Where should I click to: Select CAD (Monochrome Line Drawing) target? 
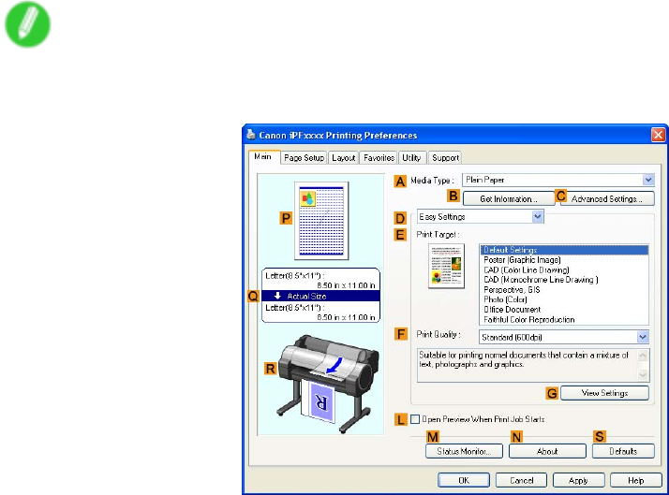tap(564, 280)
